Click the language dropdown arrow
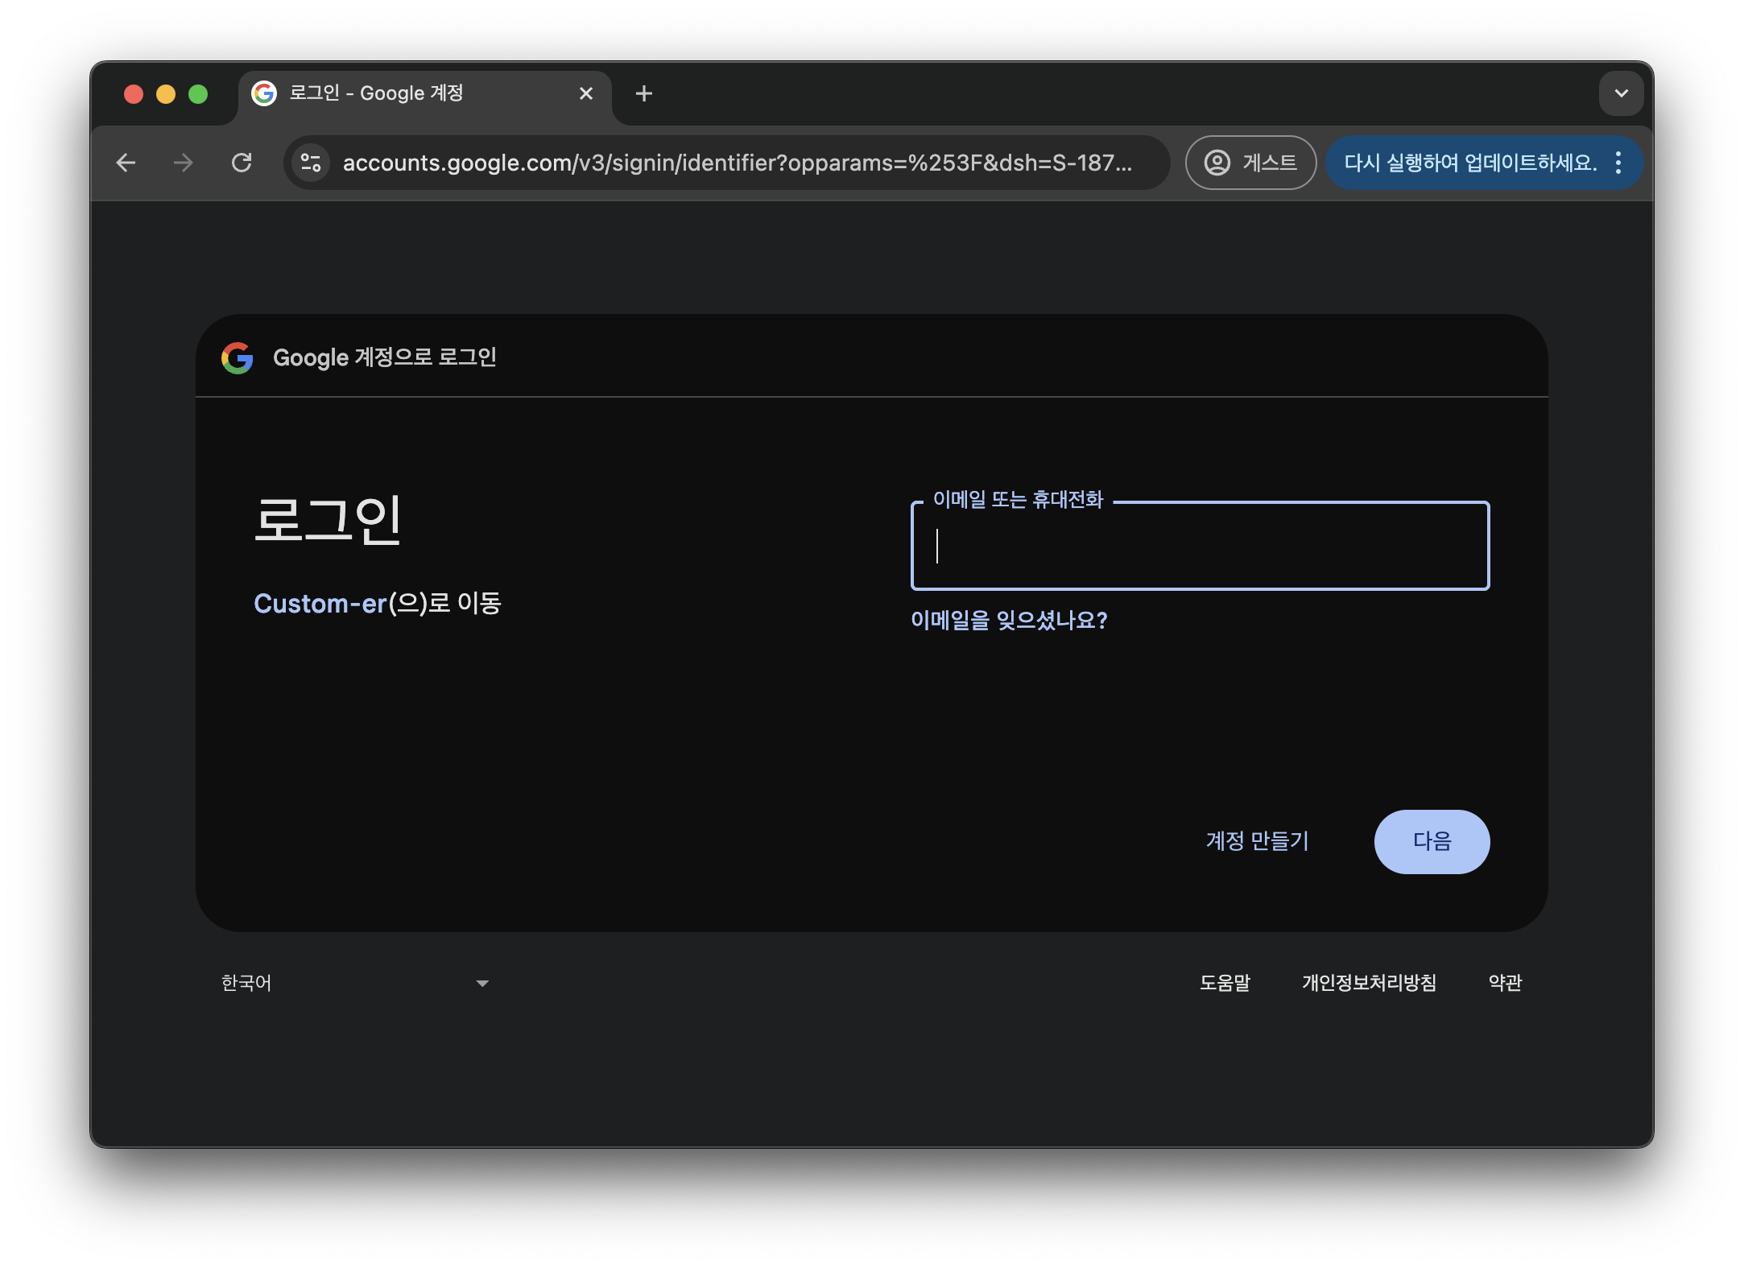This screenshot has width=1744, height=1267. pos(482,984)
